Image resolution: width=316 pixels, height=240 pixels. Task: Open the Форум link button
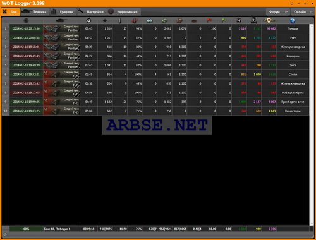278,12
